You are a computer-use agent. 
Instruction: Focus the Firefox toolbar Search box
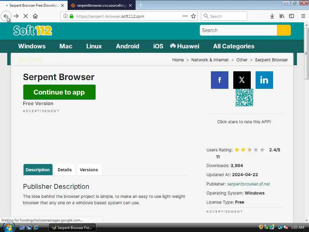click(224, 16)
